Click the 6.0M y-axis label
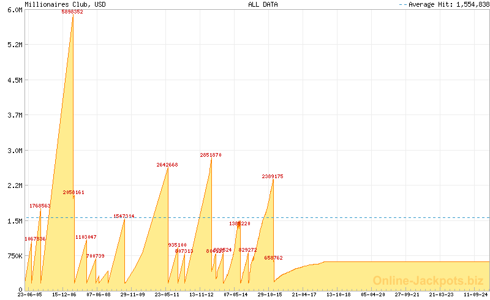This screenshot has width=490, height=300. 13,10
